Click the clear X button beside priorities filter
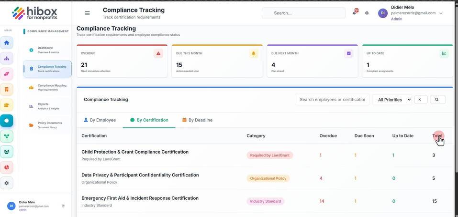 [421, 100]
